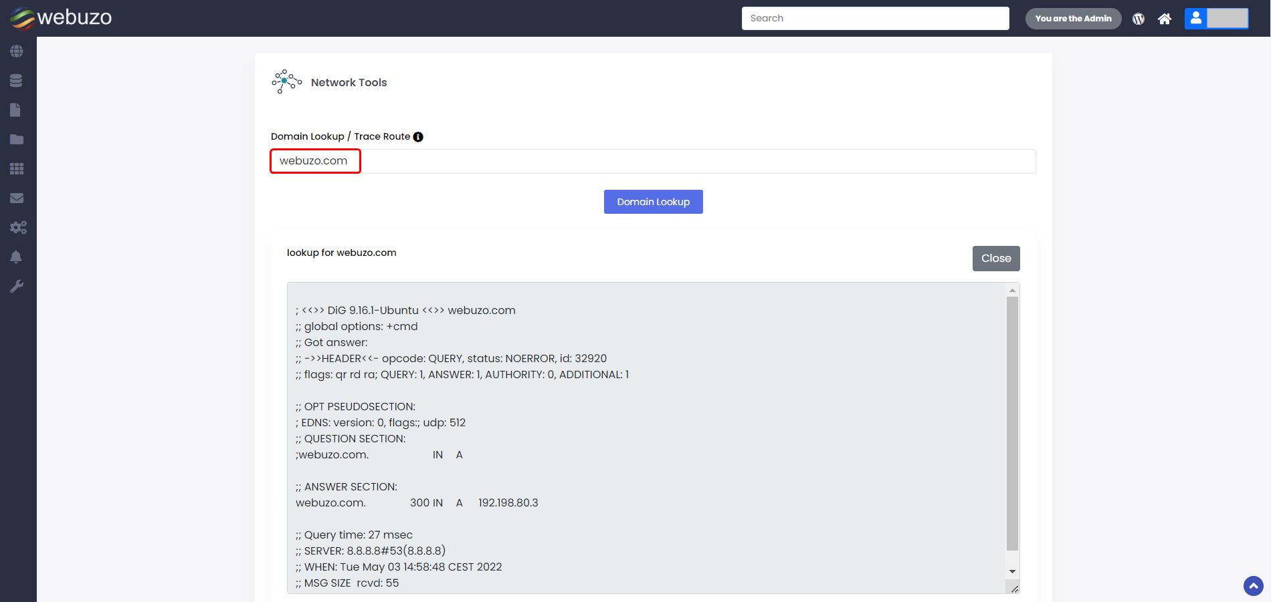This screenshot has width=1271, height=602.
Task: Open the globe Domains sidebar icon
Action: (17, 51)
